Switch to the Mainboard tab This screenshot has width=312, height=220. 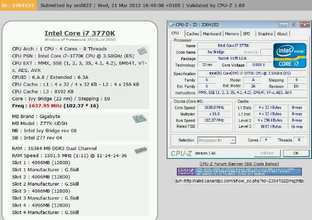coord(212,34)
